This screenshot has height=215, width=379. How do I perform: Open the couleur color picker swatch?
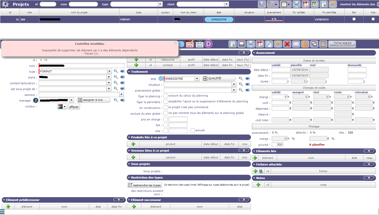(62, 107)
